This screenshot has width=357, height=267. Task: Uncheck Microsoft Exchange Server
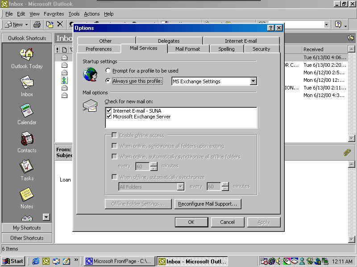click(x=109, y=117)
